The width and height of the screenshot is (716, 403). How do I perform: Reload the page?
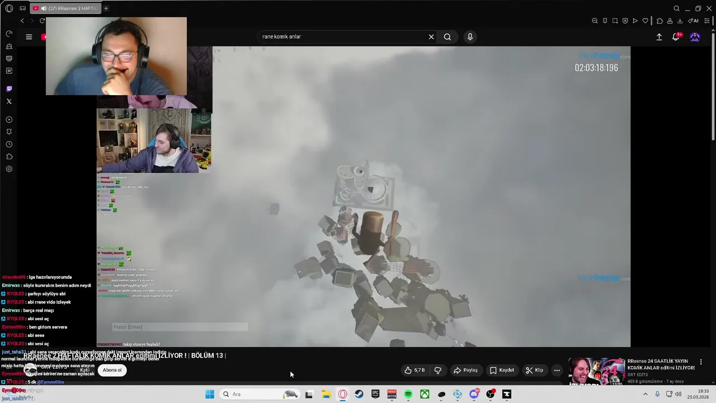(42, 21)
